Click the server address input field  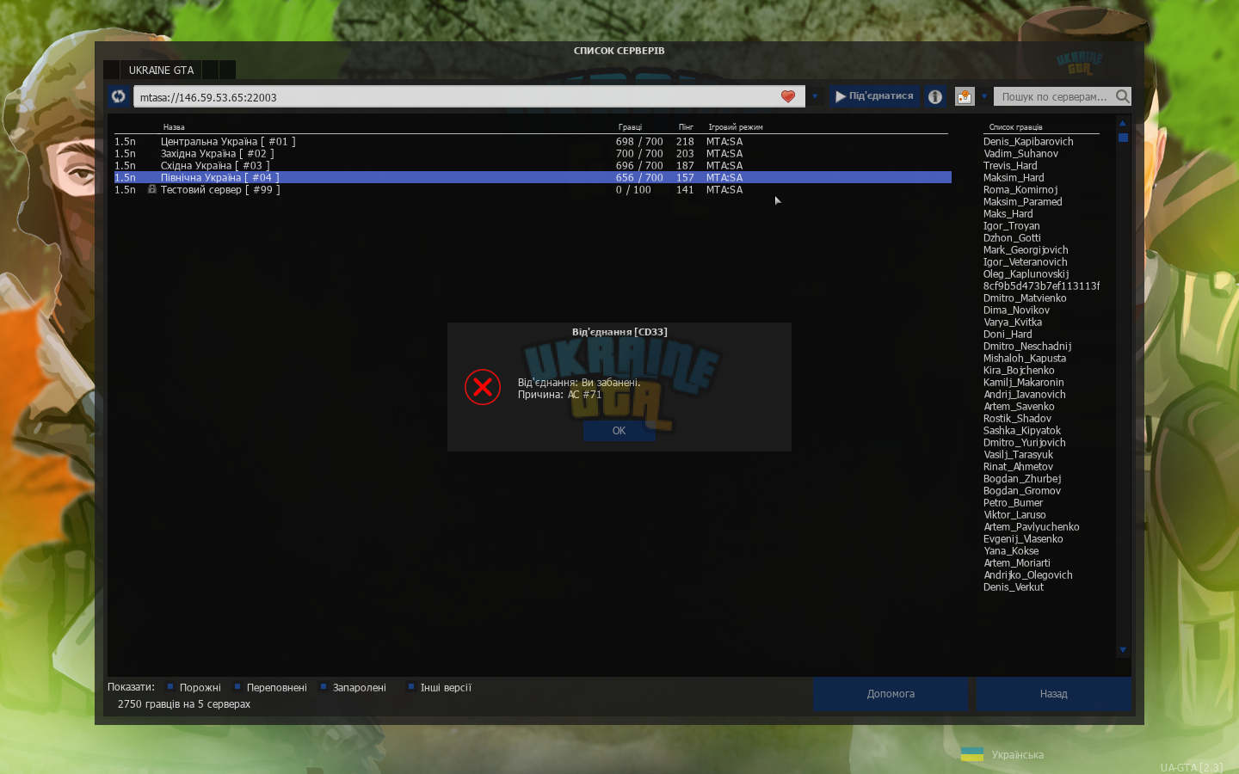(x=469, y=96)
